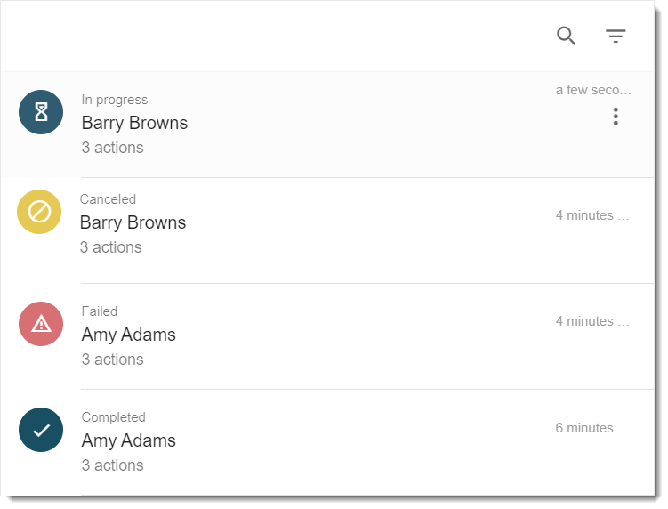Click '3 actions' under failed Amy Adams
Screen dimensions: 668x509
(112, 360)
